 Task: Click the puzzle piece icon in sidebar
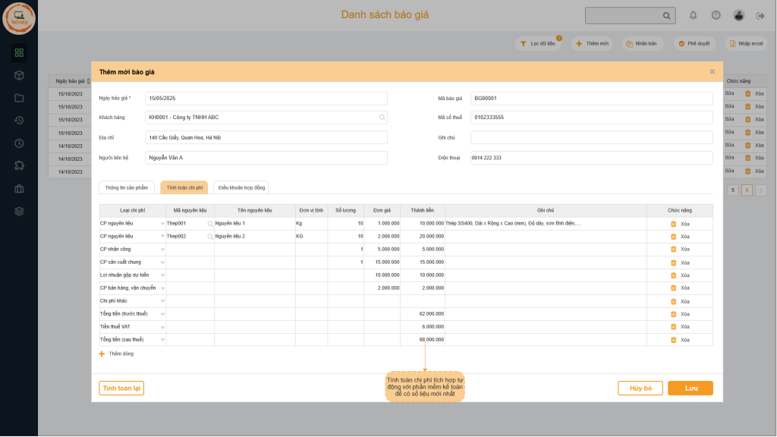pos(19,165)
